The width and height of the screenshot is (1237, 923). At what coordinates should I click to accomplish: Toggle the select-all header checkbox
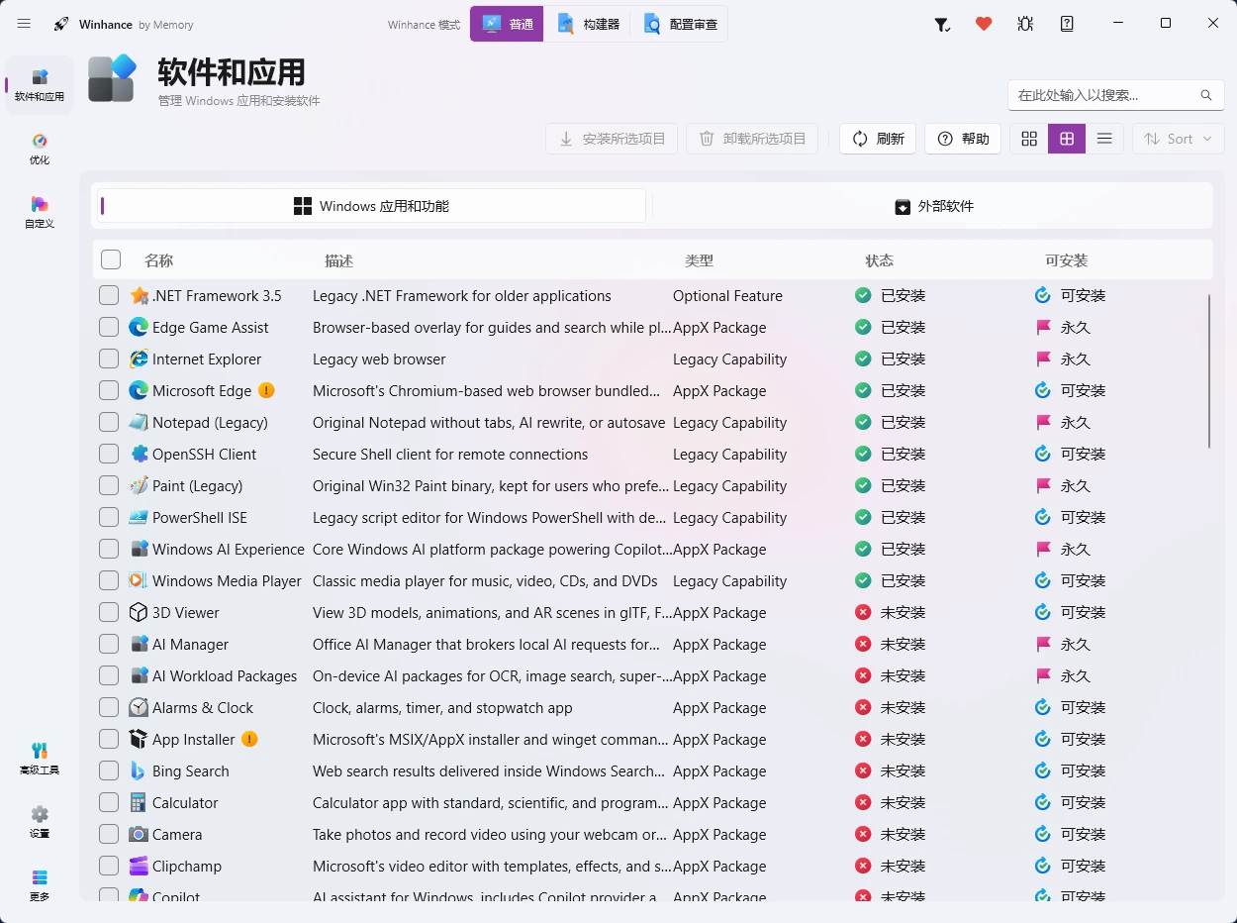click(111, 259)
